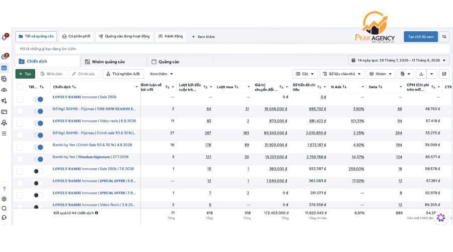Open the Cột columns dropdown
The height and width of the screenshot is (252, 453).
[x=305, y=74]
